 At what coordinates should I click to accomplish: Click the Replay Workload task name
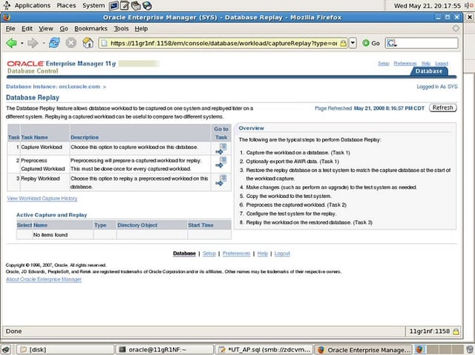[x=40, y=179]
